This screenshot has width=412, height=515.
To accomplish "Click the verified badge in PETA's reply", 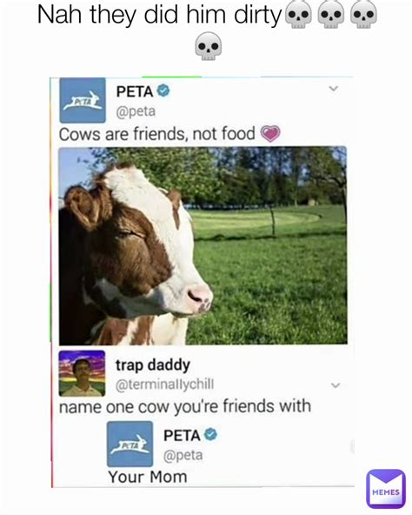I will tap(210, 435).
